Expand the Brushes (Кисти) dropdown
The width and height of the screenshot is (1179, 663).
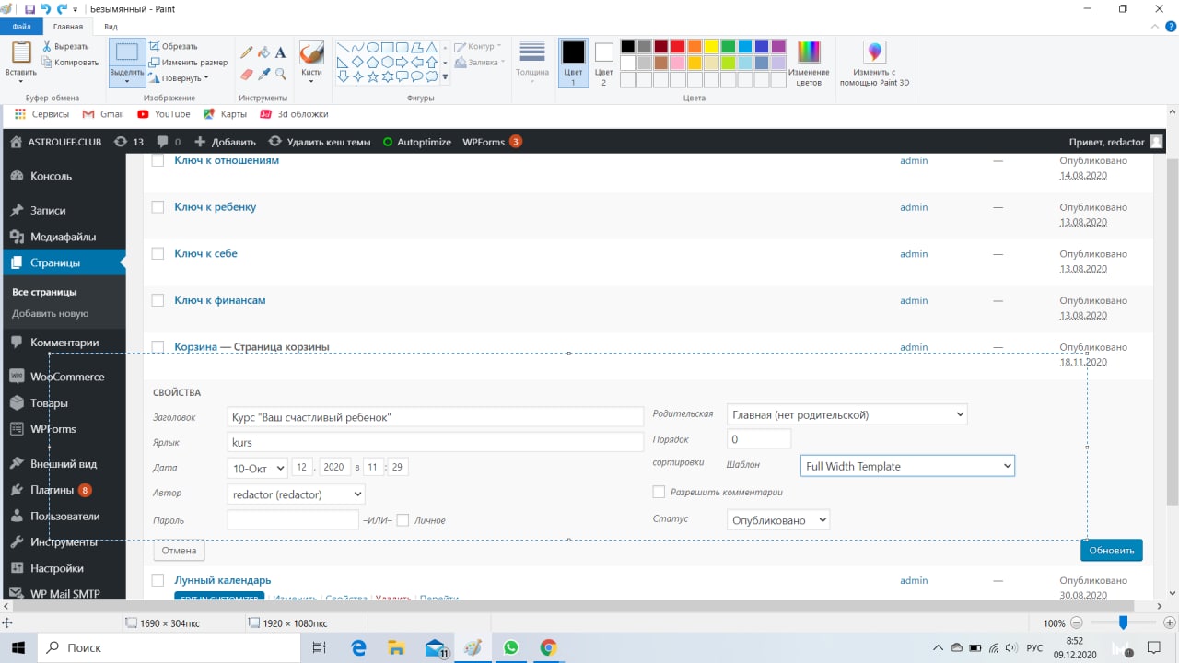[x=311, y=81]
